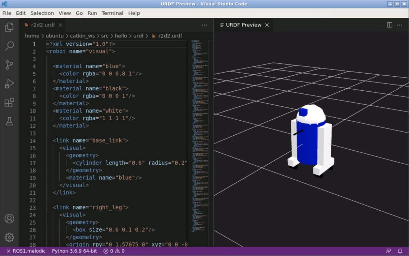Screen dimensions: 409x256
Task: Click the VS Code logo in title bar
Action: click(5, 4)
